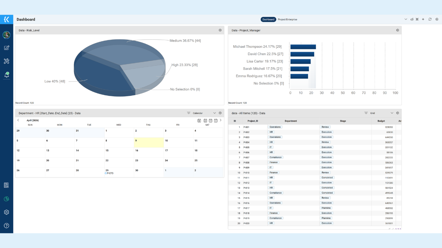Open the reports icon in sidebar
This screenshot has height=248, width=442.
[6, 185]
